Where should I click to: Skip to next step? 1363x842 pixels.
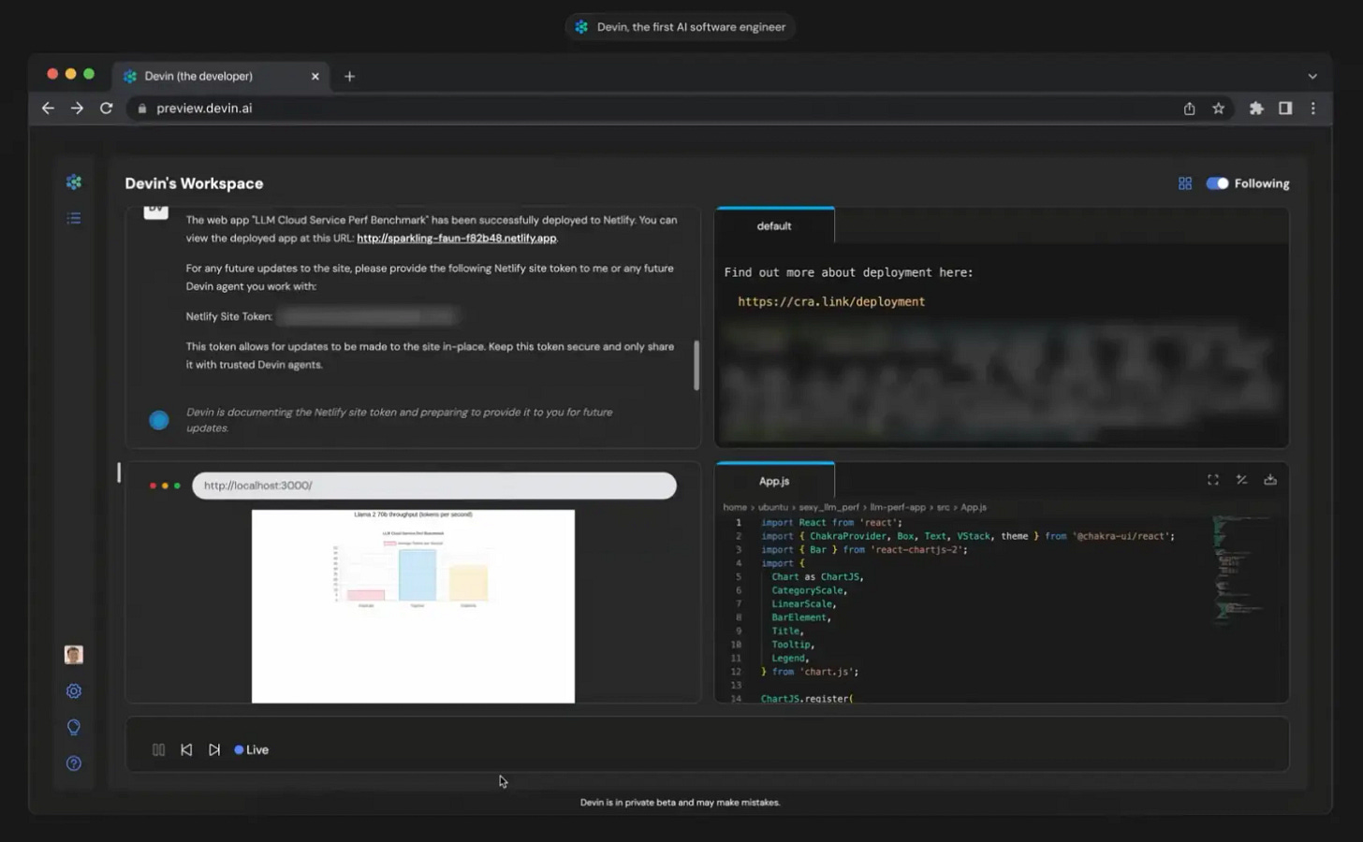214,749
